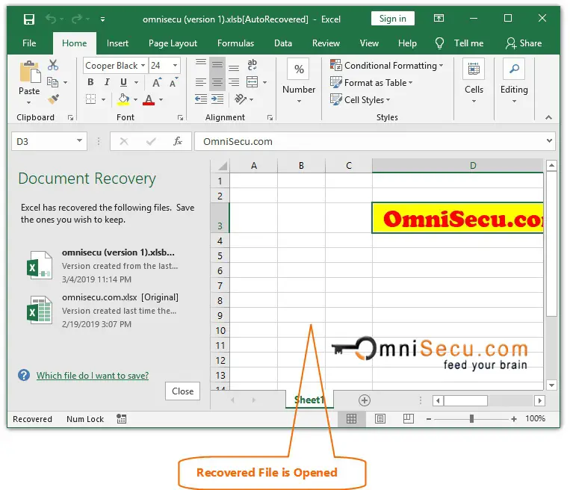Click Merge & Center icon
Viewport: 570px width, 490px height.
(x=252, y=82)
